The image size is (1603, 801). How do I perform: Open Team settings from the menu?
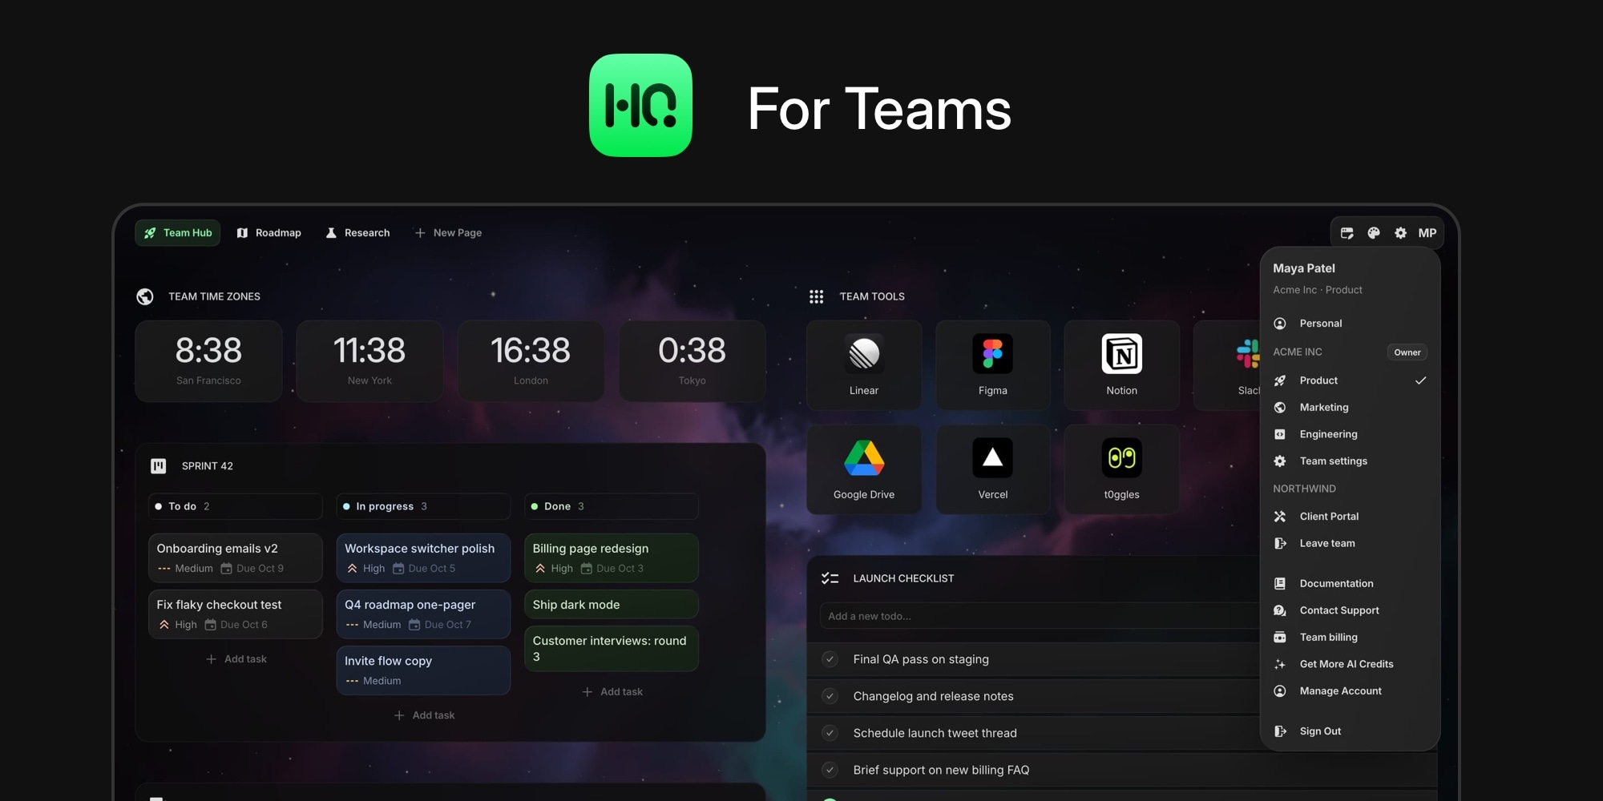pyautogui.click(x=1350, y=461)
